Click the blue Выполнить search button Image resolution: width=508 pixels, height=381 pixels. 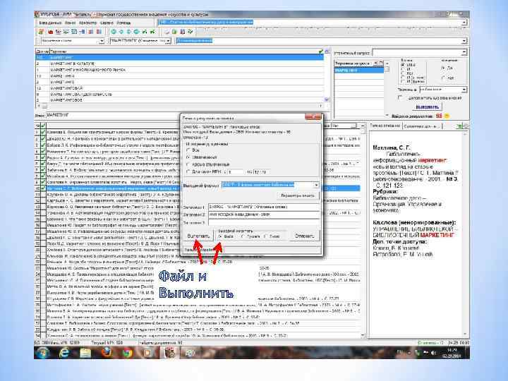pos(427,107)
